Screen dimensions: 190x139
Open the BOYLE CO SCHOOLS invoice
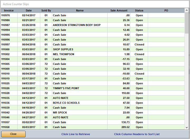pyautogui.click(x=66, y=103)
